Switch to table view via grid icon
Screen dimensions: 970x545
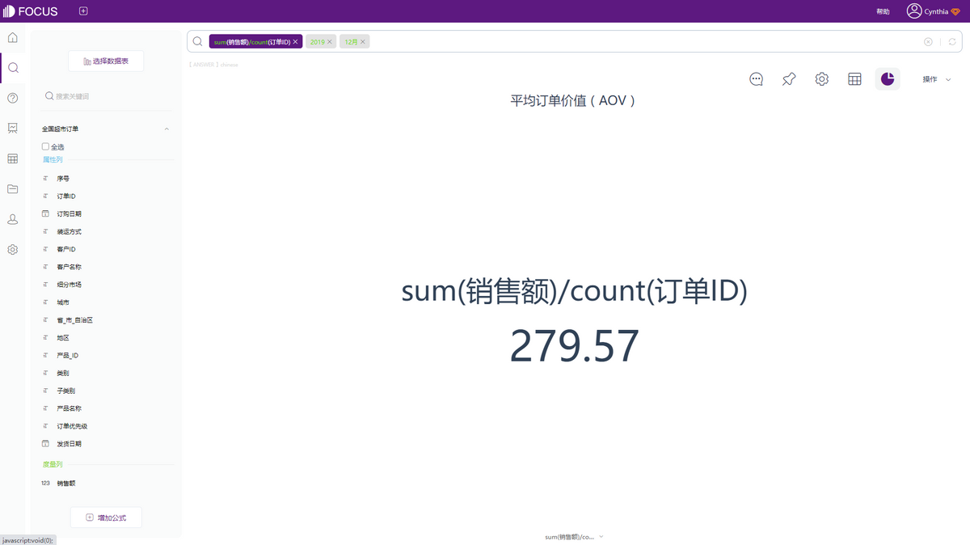[854, 78]
